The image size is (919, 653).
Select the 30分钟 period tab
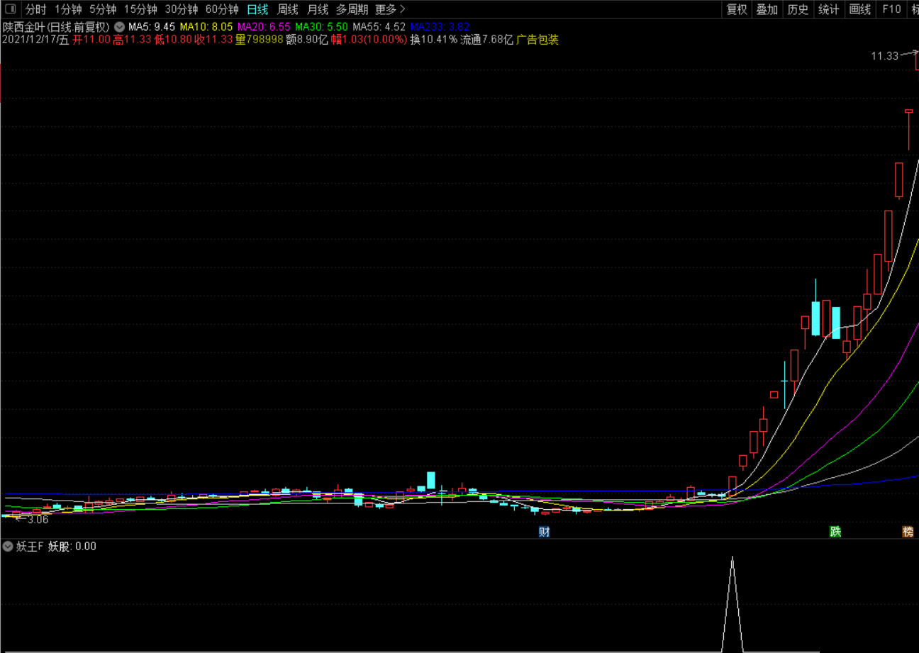pyautogui.click(x=182, y=9)
